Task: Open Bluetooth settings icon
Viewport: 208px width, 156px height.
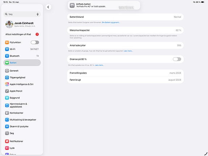Action: (x=7, y=56)
